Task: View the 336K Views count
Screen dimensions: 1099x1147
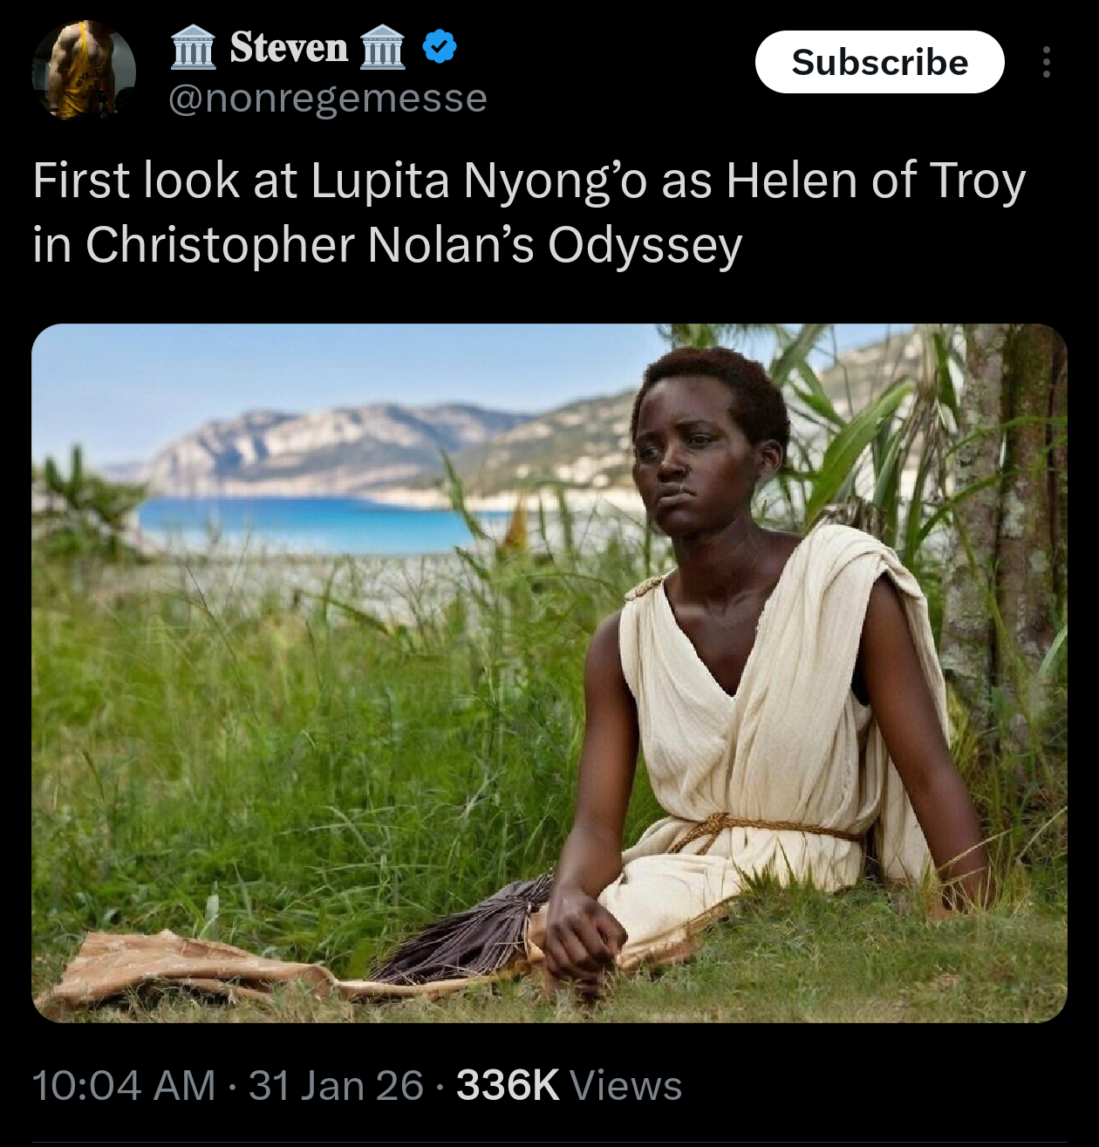Action: 569,1086
